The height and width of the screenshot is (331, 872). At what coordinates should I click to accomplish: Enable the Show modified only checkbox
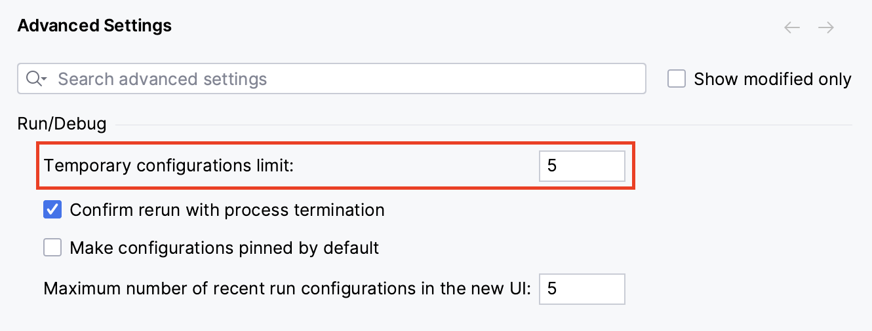click(x=677, y=79)
